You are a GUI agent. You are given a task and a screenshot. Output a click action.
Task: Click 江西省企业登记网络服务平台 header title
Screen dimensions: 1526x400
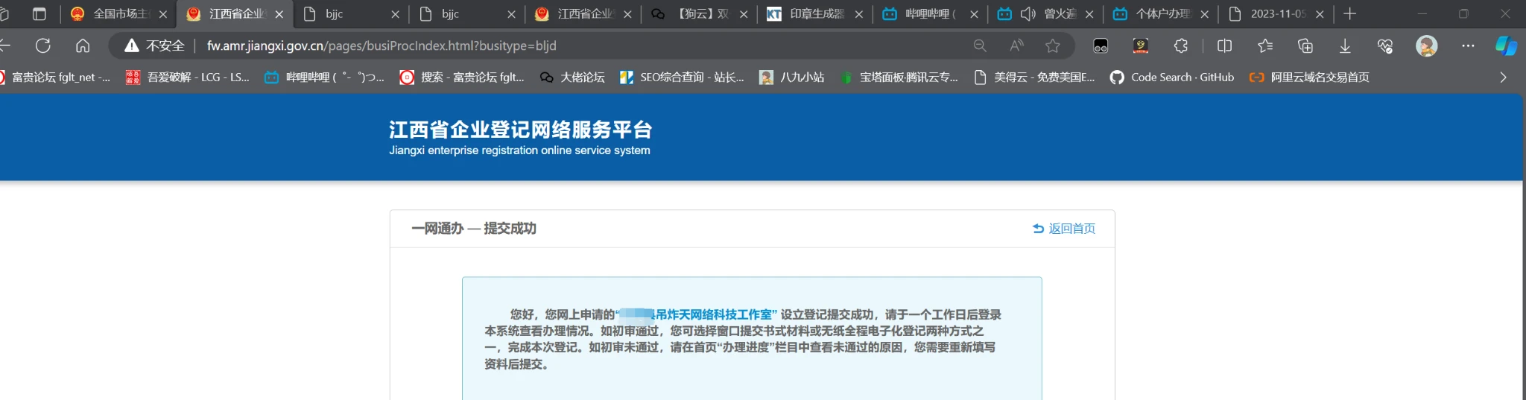(520, 130)
